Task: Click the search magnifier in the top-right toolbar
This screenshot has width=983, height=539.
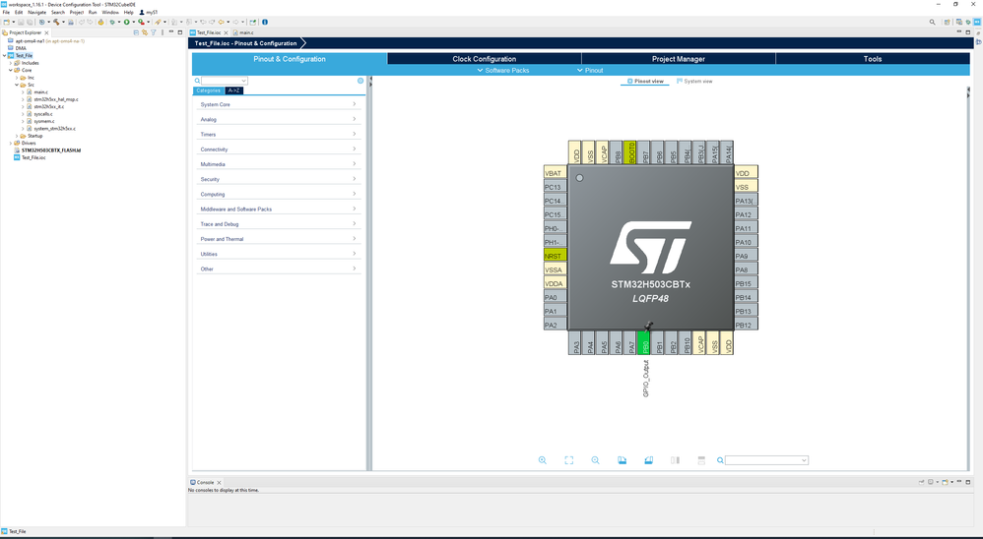Action: pos(932,22)
